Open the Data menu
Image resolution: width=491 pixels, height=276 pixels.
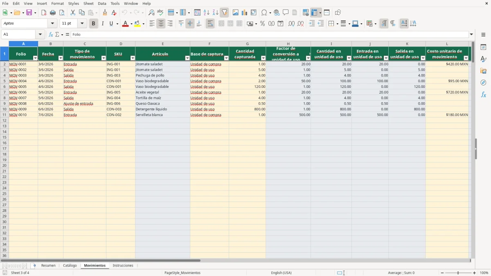(102, 3)
